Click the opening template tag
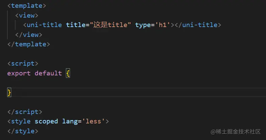The height and width of the screenshot is (140, 266). click(x=27, y=6)
